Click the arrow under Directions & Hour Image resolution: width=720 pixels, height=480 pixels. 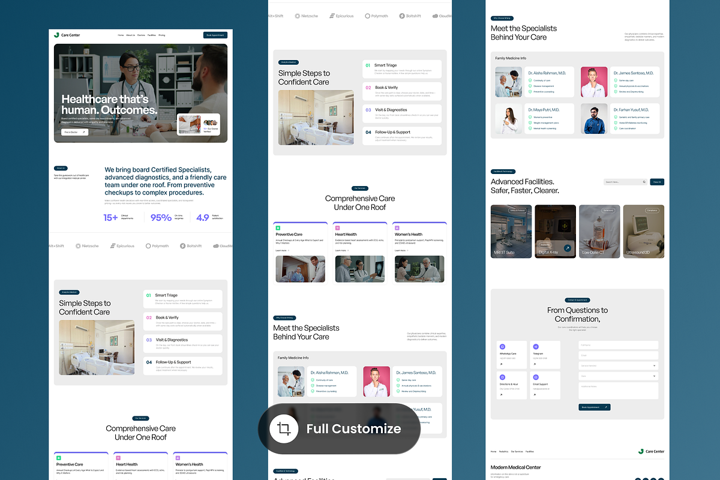501,394
